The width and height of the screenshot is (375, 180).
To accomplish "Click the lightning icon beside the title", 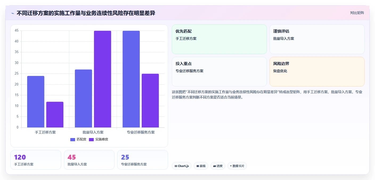I will (x=13, y=13).
